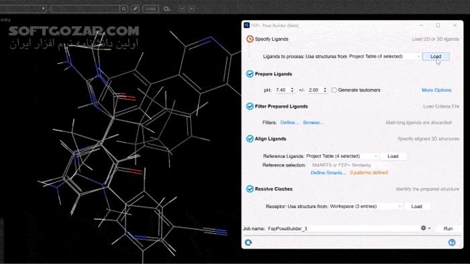Click the FEP+ Pose Builder title bar app icon

[x=246, y=25]
